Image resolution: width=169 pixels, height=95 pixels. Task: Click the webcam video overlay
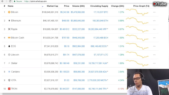[x=148, y=82]
